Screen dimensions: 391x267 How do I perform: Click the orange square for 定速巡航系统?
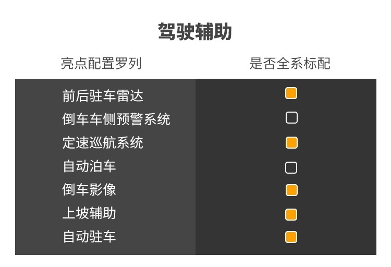(291, 142)
